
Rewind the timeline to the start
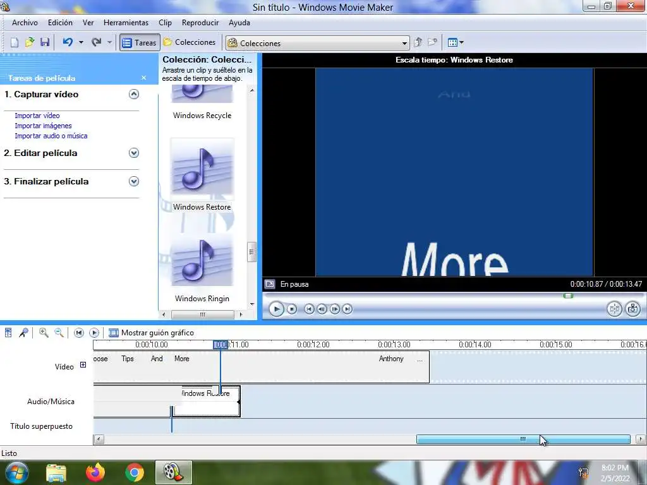[79, 332]
